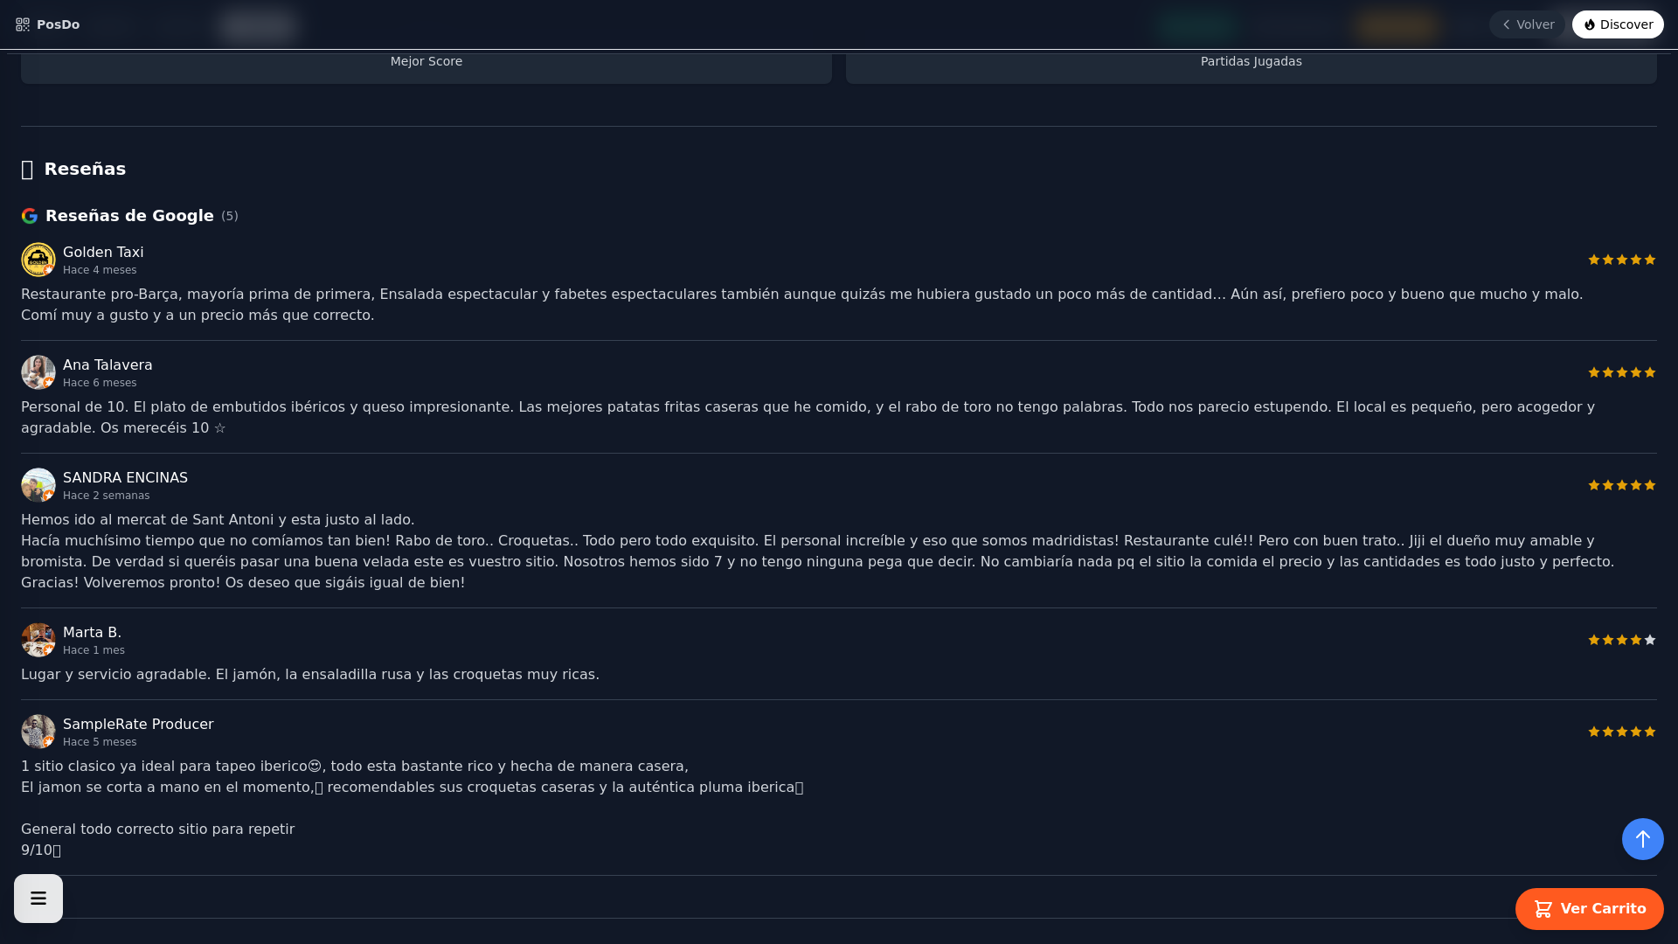Viewport: 1678px width, 944px height.
Task: Click the reviewer name SampleRate Producer
Action: [138, 725]
